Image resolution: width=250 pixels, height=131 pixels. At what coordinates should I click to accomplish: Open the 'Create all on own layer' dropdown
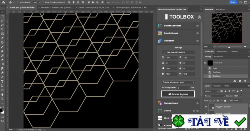pos(178,82)
